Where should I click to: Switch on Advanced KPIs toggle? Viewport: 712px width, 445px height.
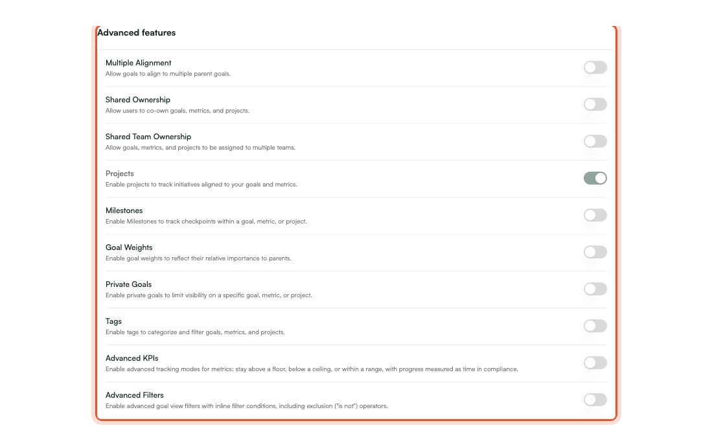click(x=595, y=363)
